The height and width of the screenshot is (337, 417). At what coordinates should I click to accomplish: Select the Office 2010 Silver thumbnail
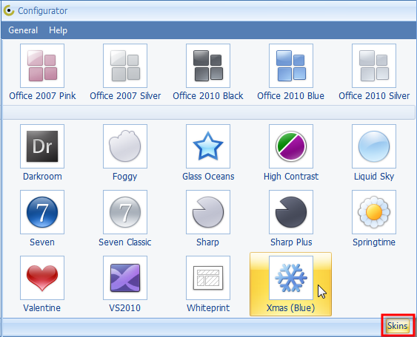coord(374,66)
